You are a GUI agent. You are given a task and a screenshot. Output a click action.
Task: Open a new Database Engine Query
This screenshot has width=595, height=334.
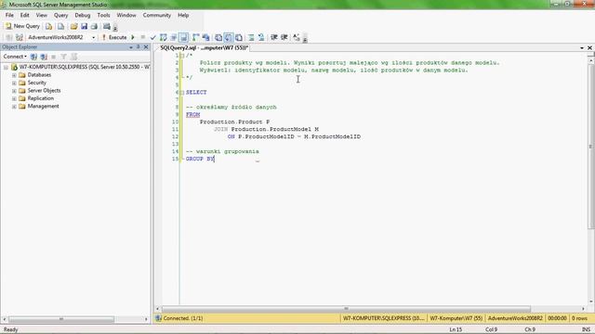(x=48, y=27)
